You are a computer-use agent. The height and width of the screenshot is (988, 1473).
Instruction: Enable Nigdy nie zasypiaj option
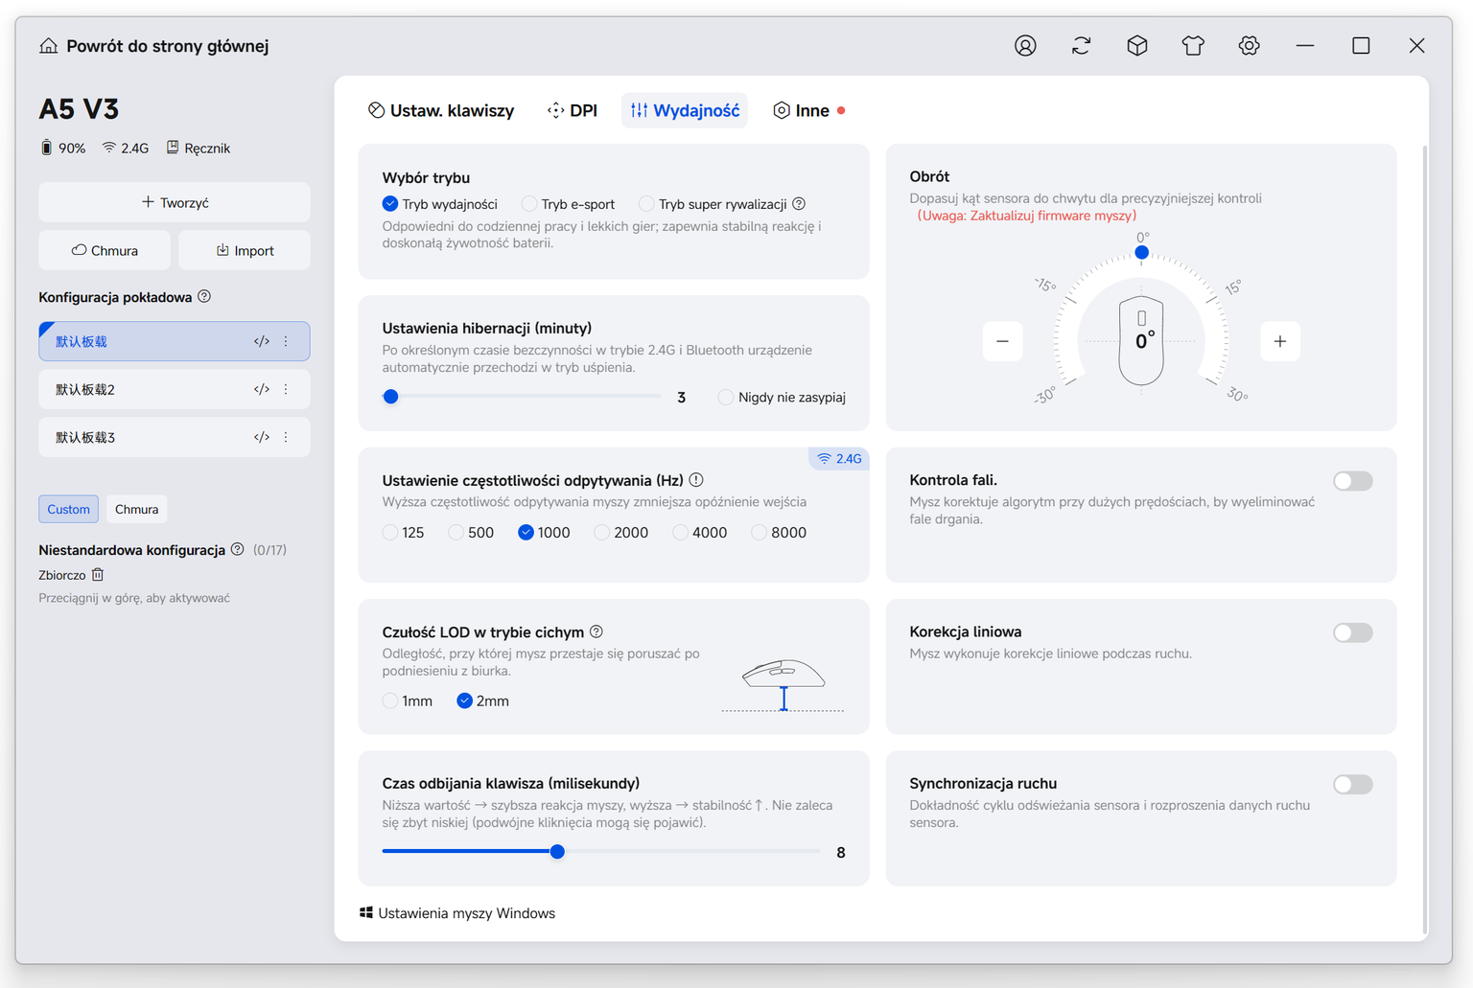coord(782,398)
